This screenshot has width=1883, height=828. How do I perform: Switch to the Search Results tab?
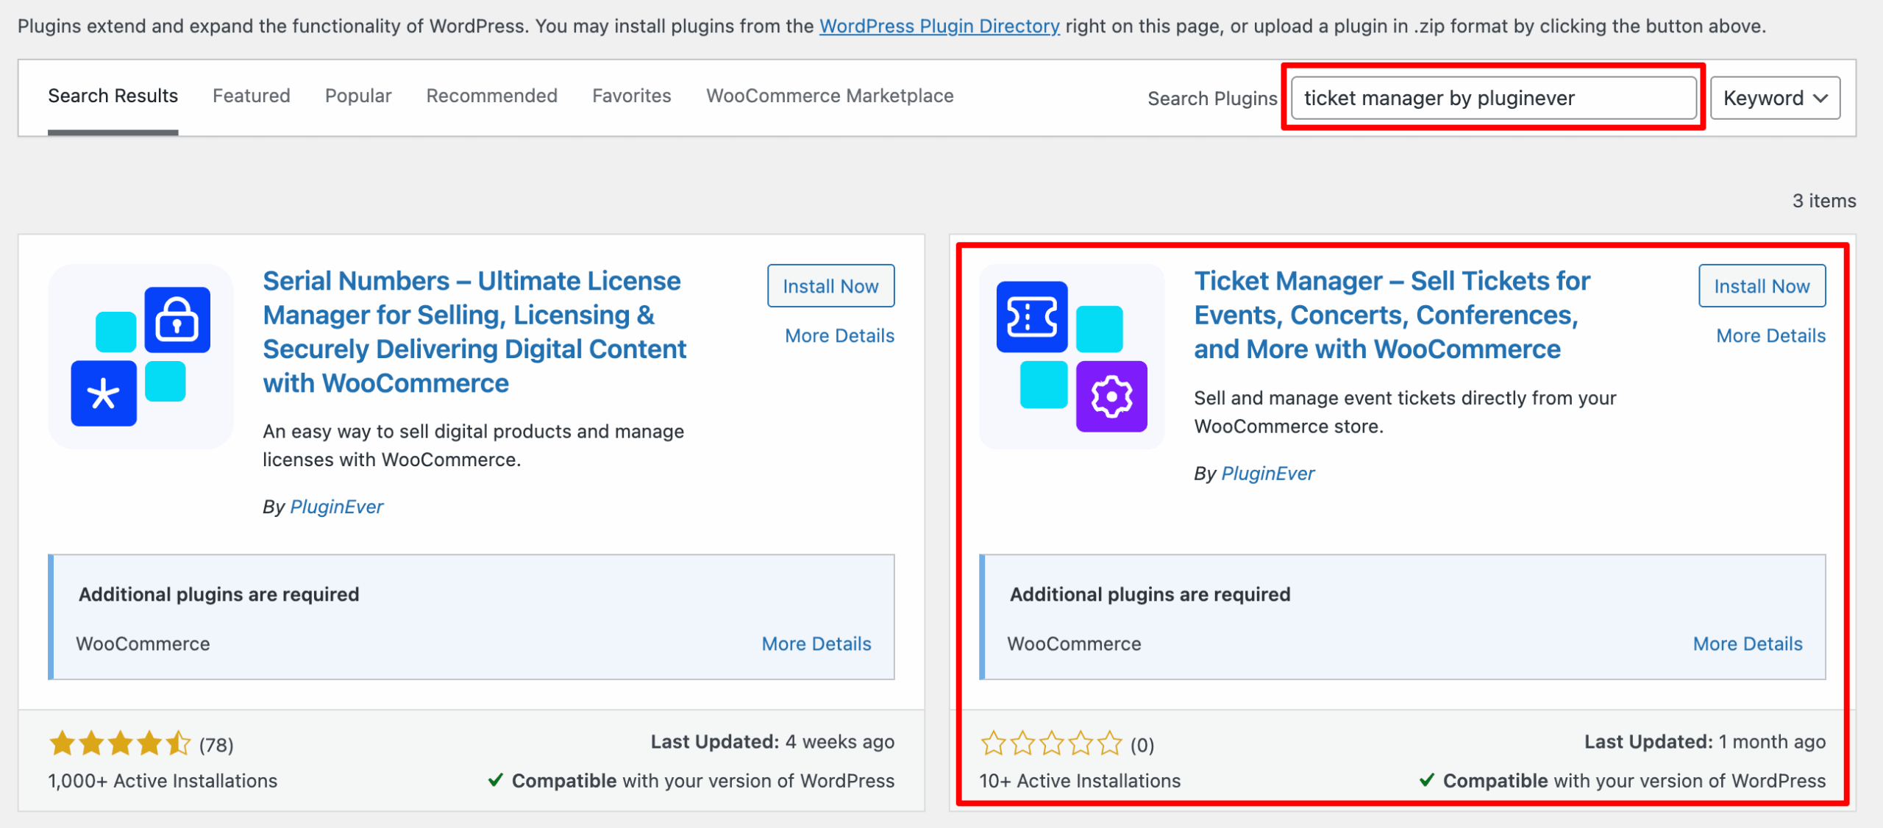(113, 96)
